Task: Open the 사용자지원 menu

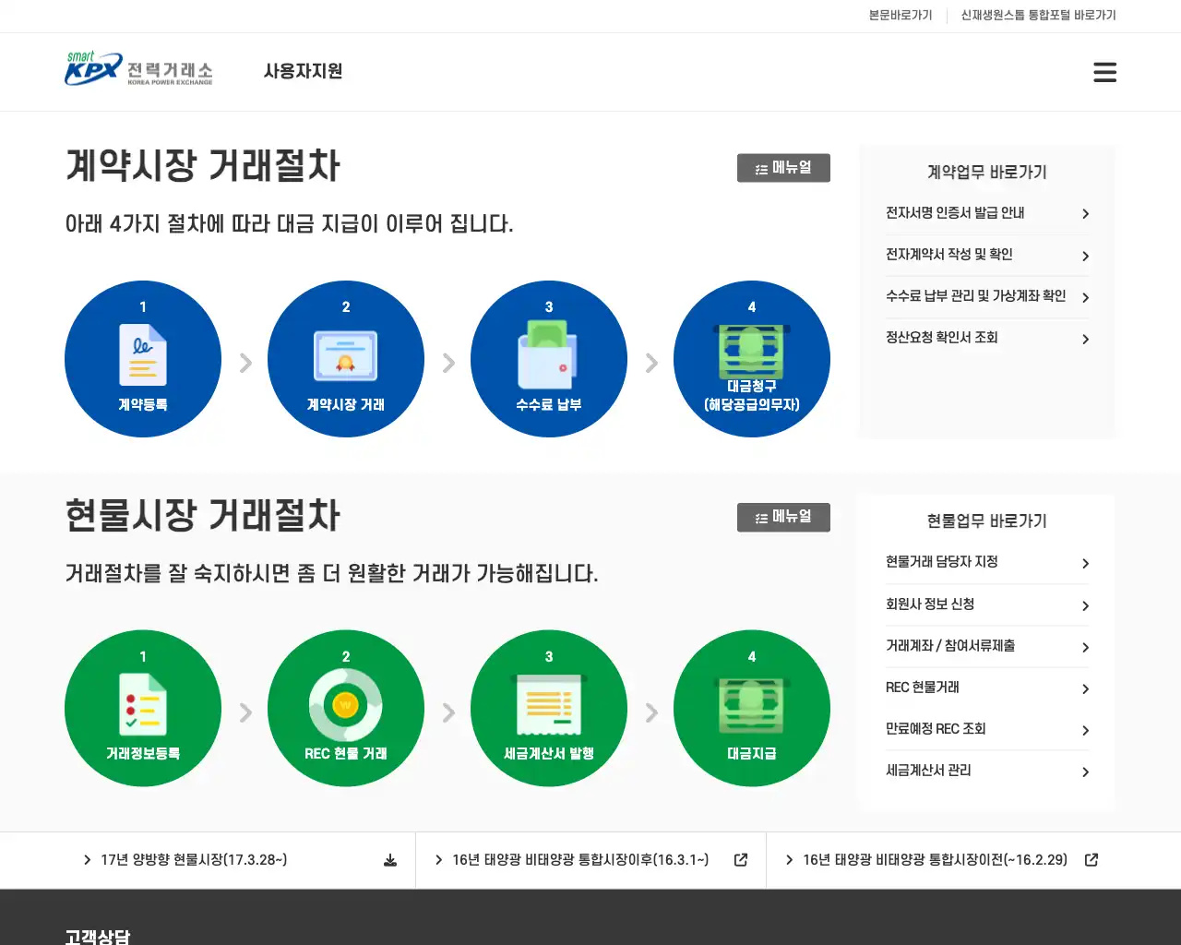Action: pos(303,71)
